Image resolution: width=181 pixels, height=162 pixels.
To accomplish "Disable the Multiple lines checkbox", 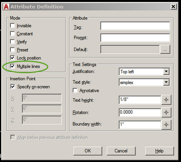I will (12, 66).
